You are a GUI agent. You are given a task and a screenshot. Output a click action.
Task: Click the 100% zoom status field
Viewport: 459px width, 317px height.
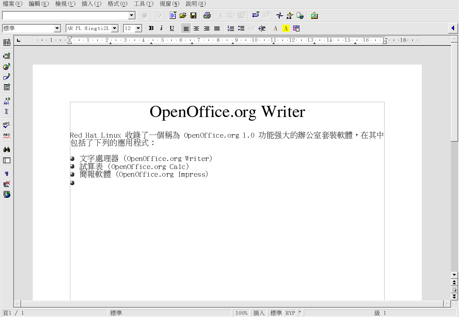242,313
